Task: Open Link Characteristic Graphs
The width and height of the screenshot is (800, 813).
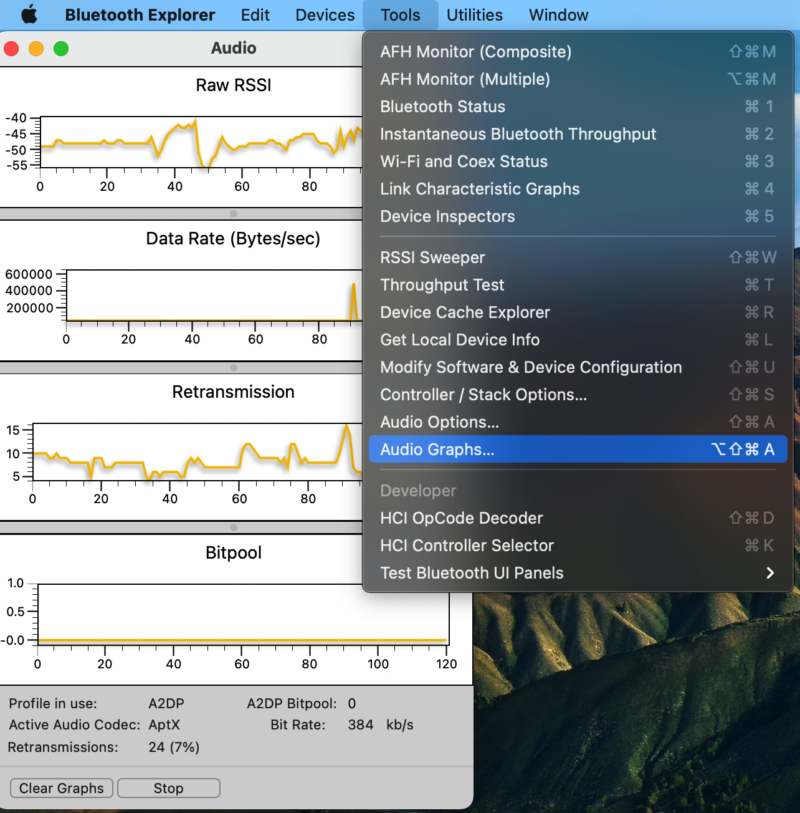Action: pyautogui.click(x=578, y=189)
